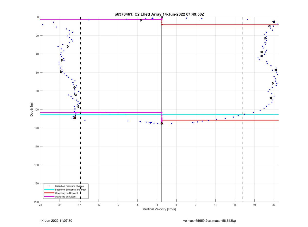The image size is (308, 227).
Task: Click x-axis tick label "-13"
Action: pos(99,205)
